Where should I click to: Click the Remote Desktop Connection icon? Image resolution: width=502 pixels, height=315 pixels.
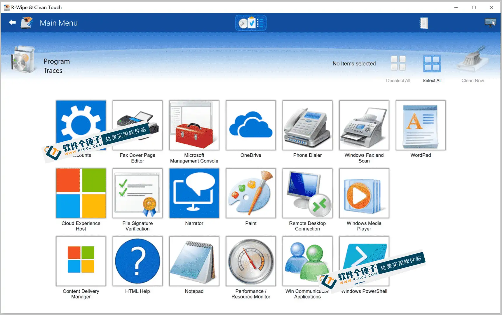pyautogui.click(x=307, y=193)
